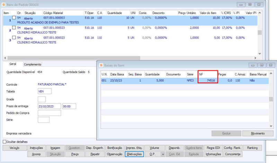This screenshot has width=277, height=163.
Task: Maximize the Itens do Pedido window
Action: 250,4
